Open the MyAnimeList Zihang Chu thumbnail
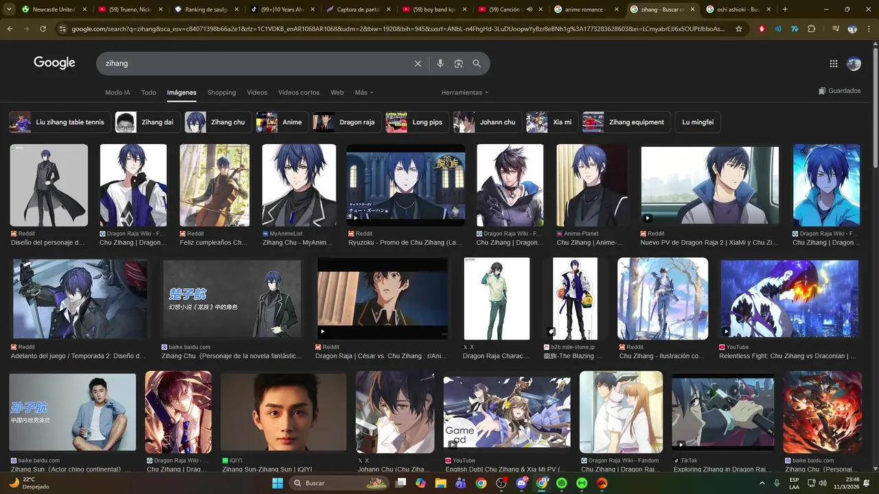Viewport: 879px width, 494px height. [299, 185]
